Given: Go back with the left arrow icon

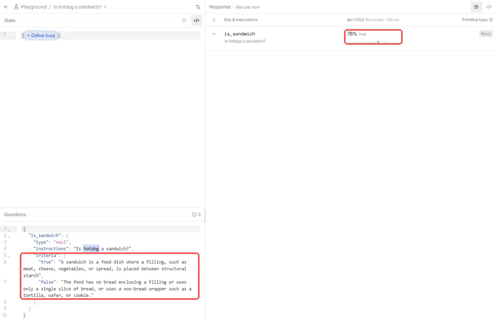Looking at the screenshot, I should click(6, 7).
